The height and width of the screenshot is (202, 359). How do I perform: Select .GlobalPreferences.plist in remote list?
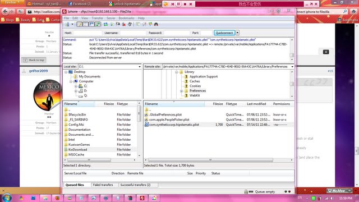(x=165, y=114)
